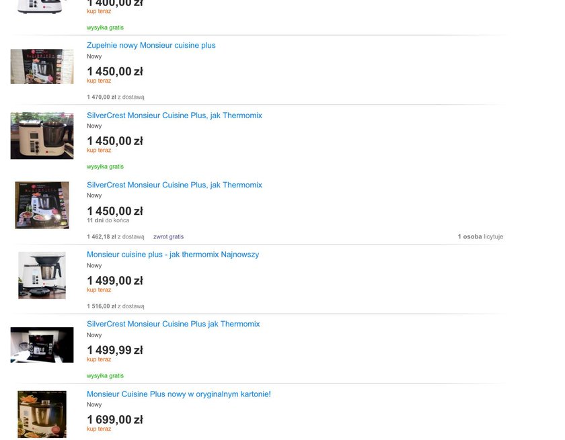Screen dimensions: 565x440
Task: Open "Monsieur cuisine plus - jak thermomix Najnowszy" title
Action: (x=172, y=255)
